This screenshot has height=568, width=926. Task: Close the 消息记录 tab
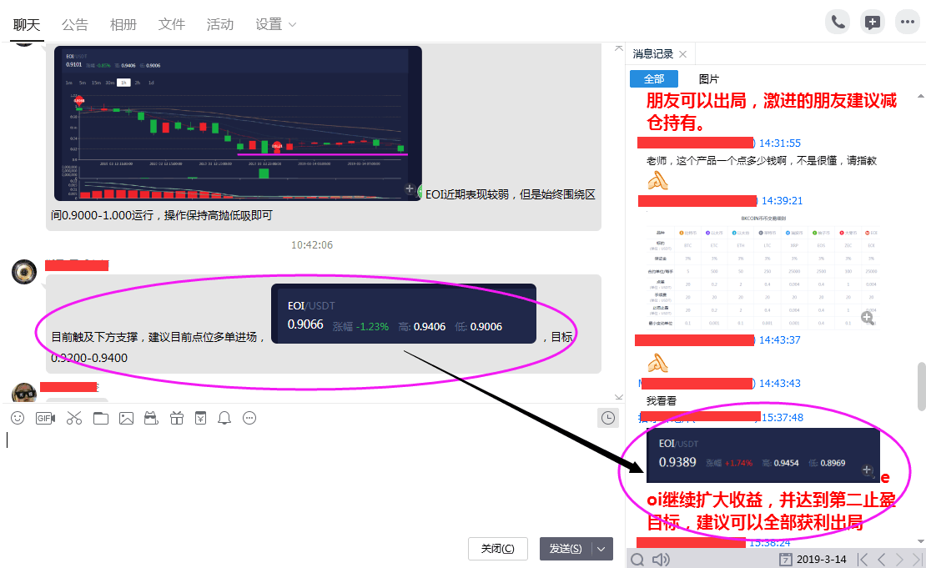682,54
